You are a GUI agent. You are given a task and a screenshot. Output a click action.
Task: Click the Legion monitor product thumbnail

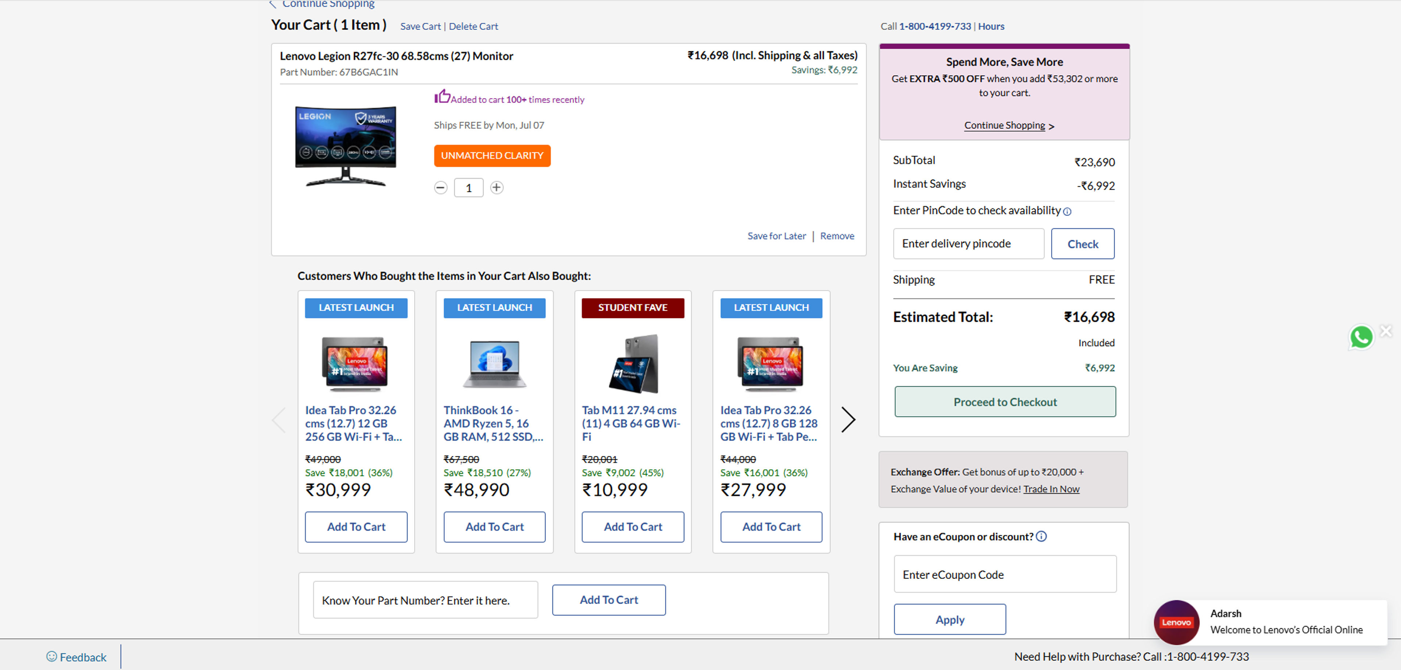pos(346,146)
